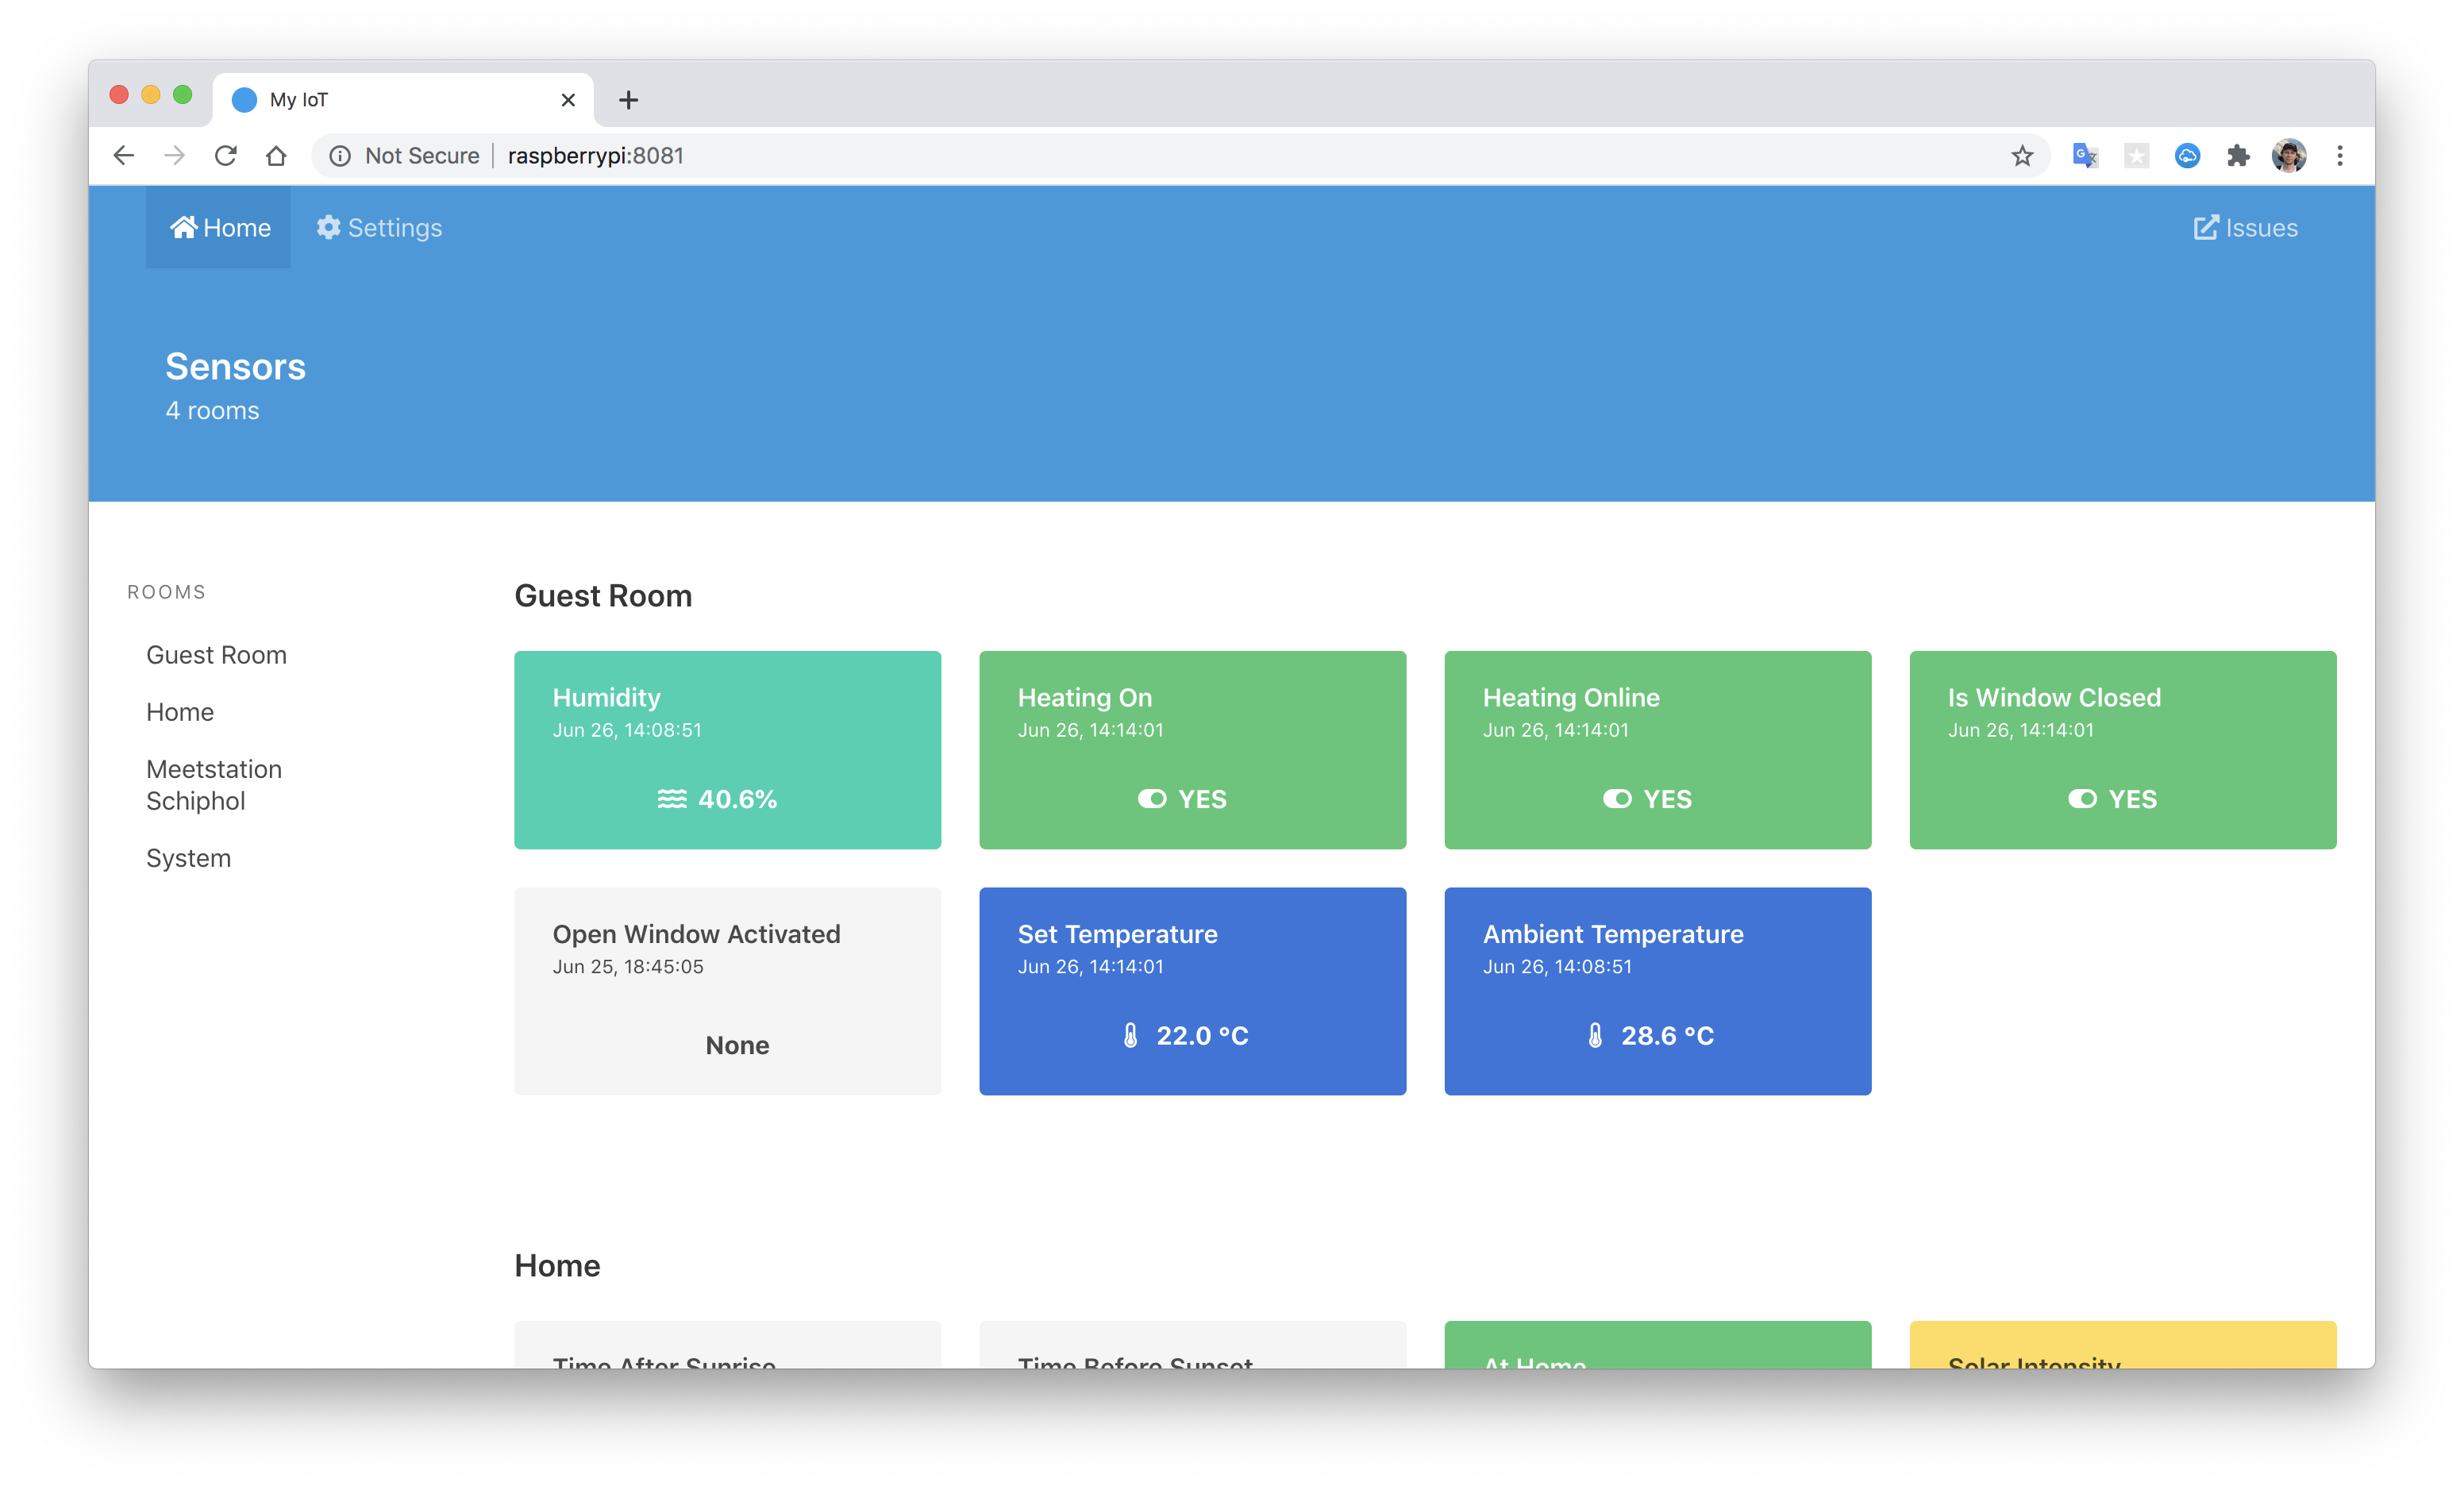Bookmark page with star icon

tap(2022, 156)
